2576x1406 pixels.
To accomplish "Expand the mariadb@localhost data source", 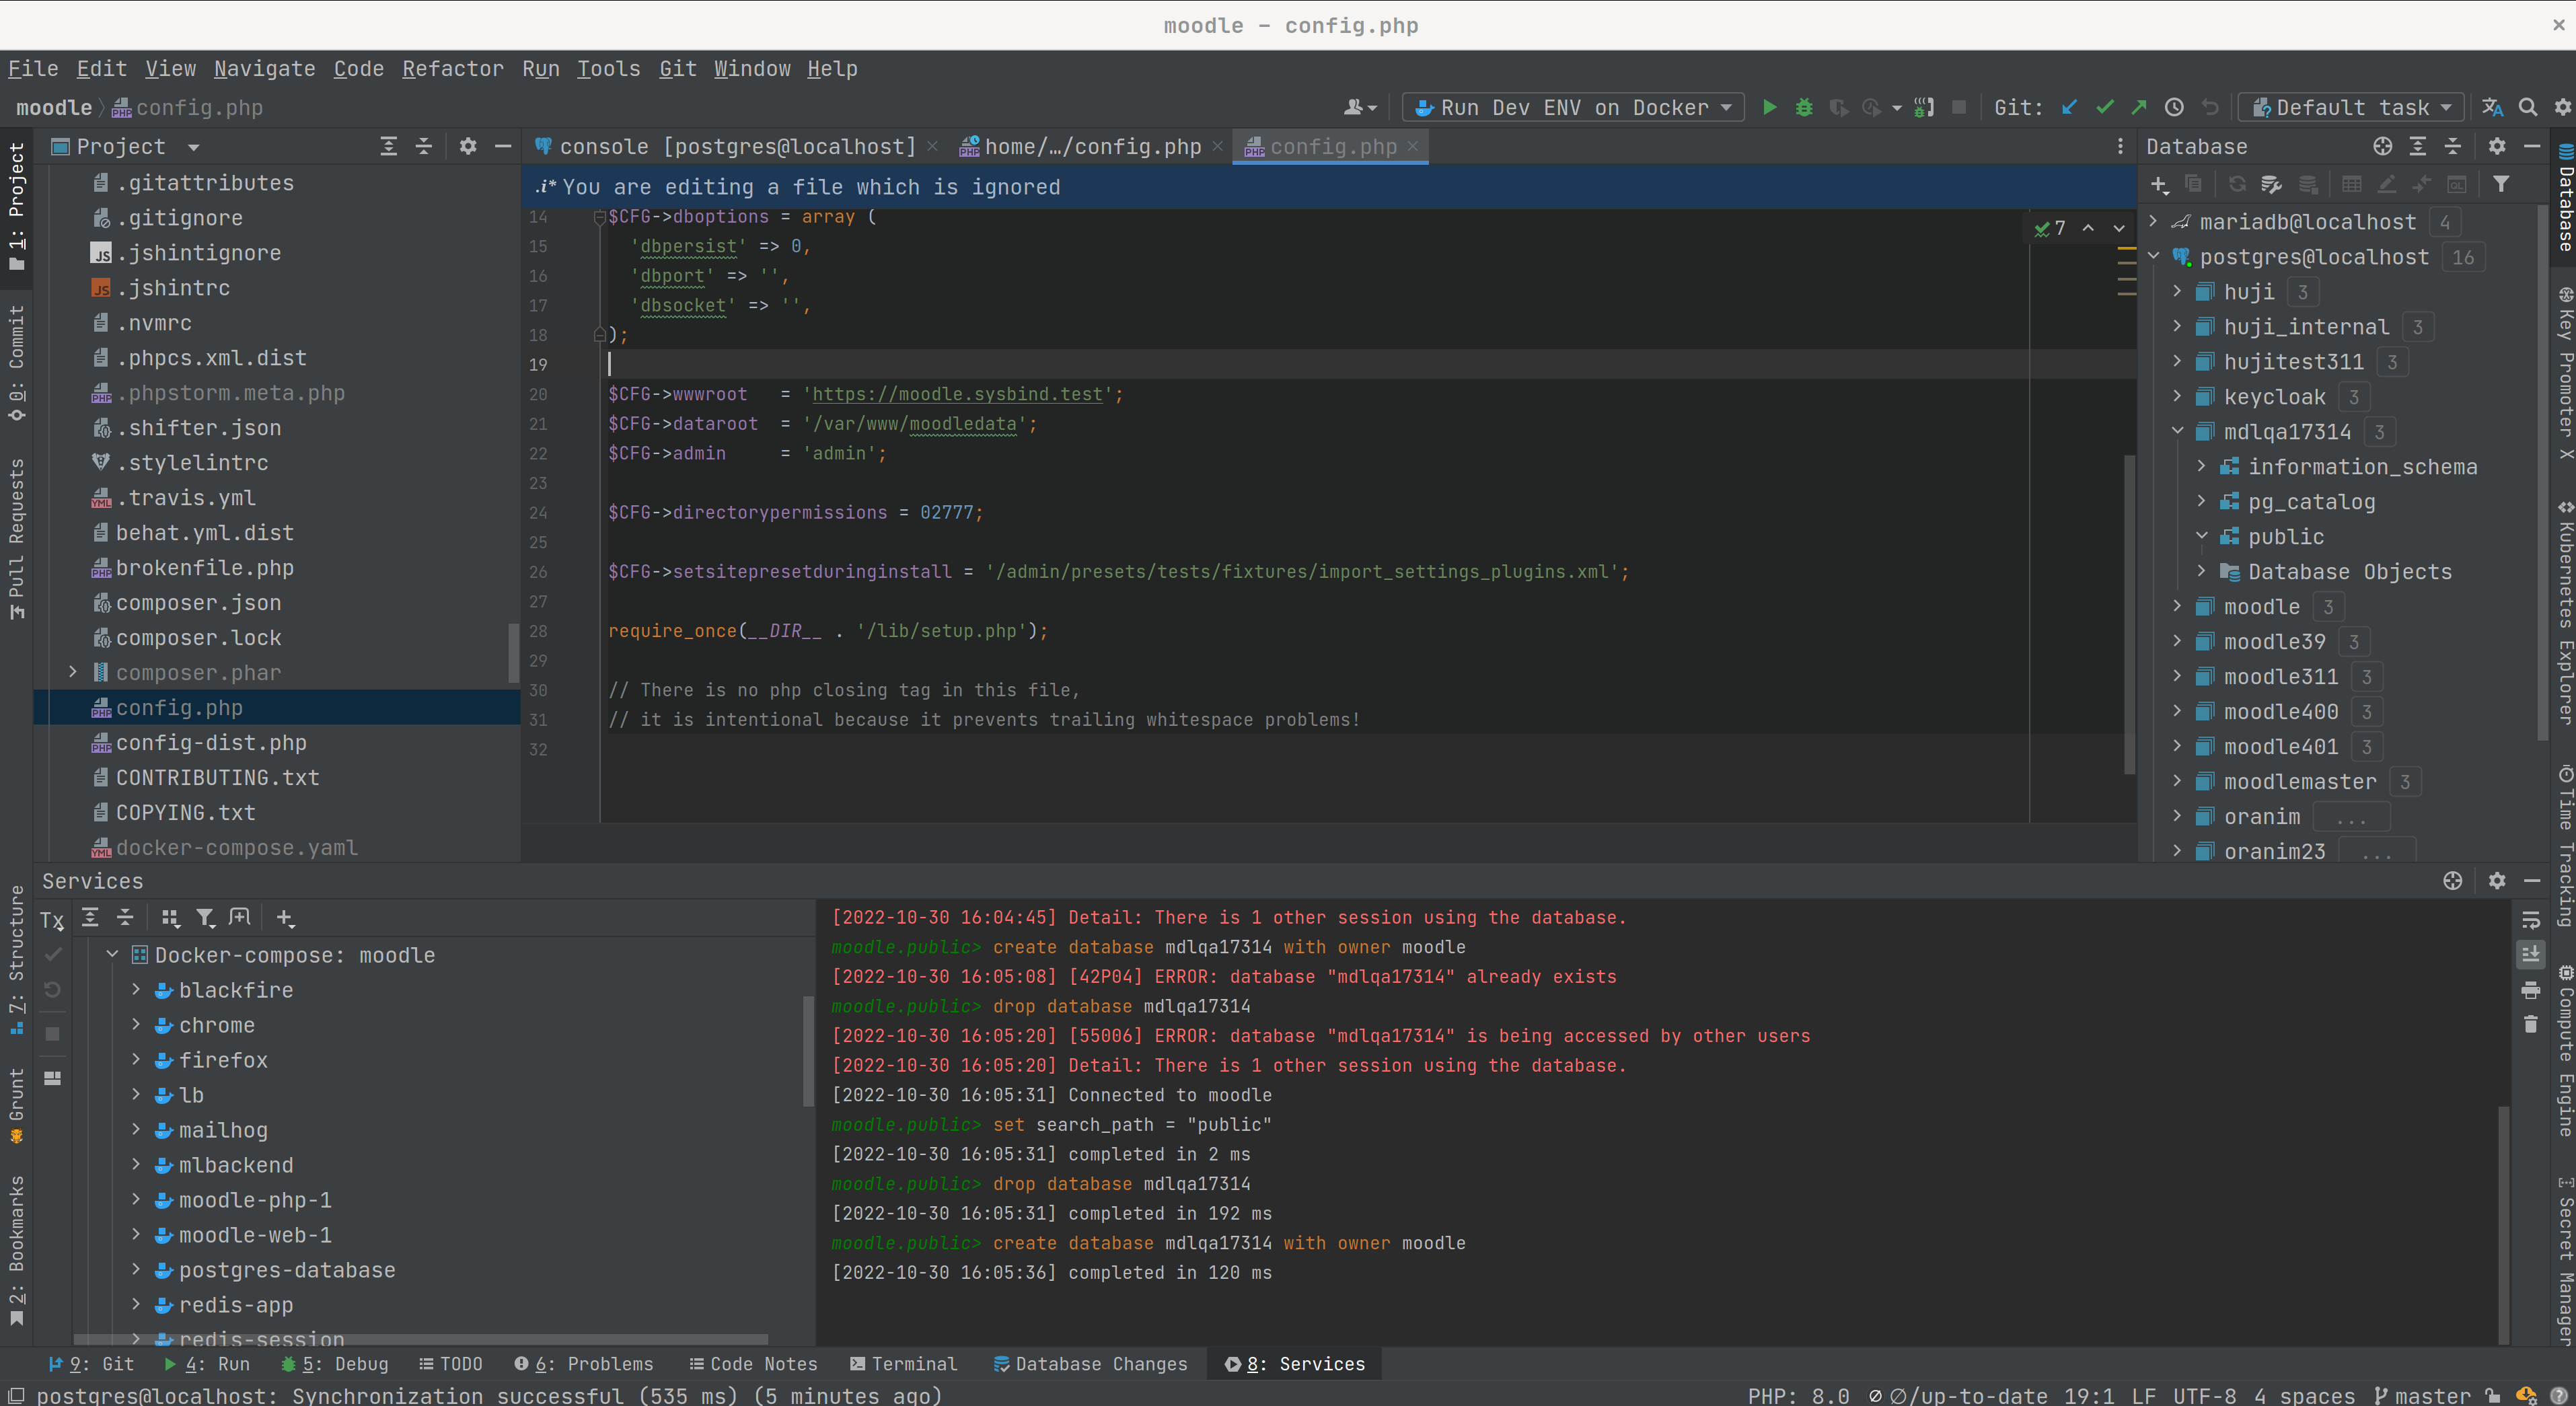I will tap(2153, 221).
